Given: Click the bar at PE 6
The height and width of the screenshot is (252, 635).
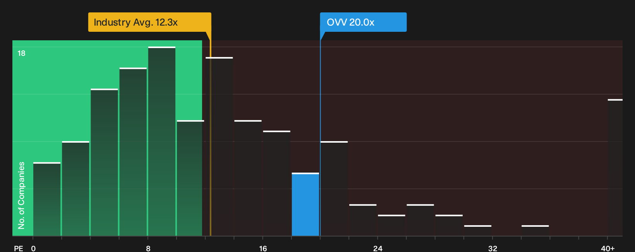Looking at the screenshot, I should tap(133, 152).
